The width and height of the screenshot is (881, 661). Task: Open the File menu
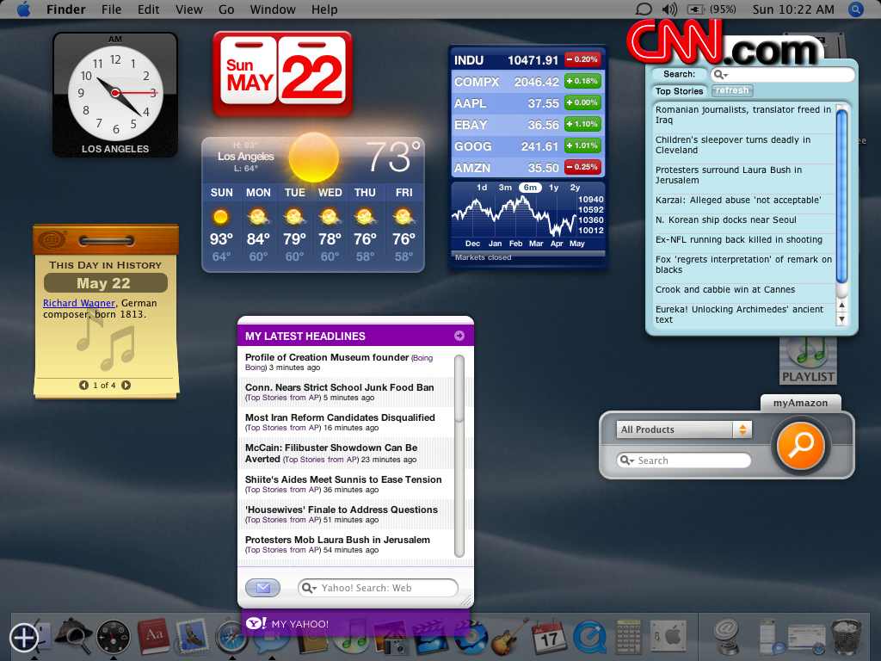pos(111,9)
